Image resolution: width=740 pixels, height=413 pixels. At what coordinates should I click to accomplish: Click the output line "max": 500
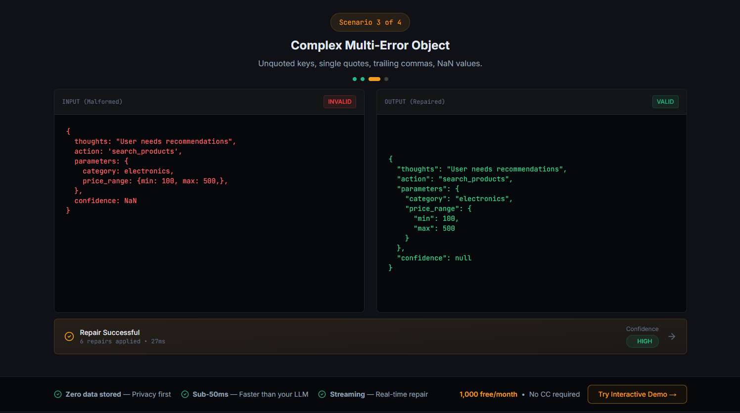(x=434, y=229)
